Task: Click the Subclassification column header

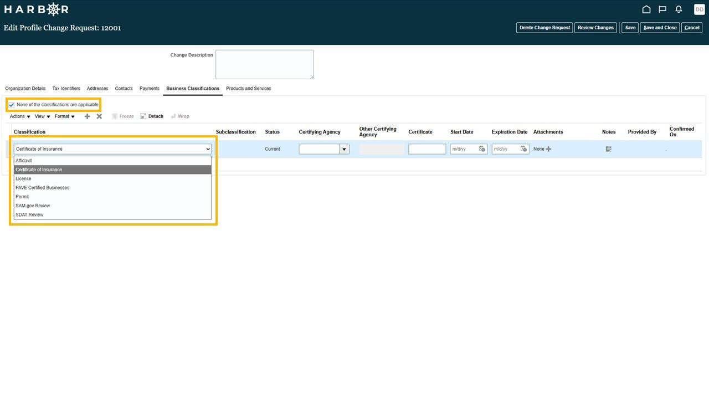Action: coord(236,132)
